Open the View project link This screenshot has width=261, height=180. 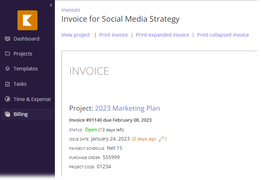pos(76,35)
